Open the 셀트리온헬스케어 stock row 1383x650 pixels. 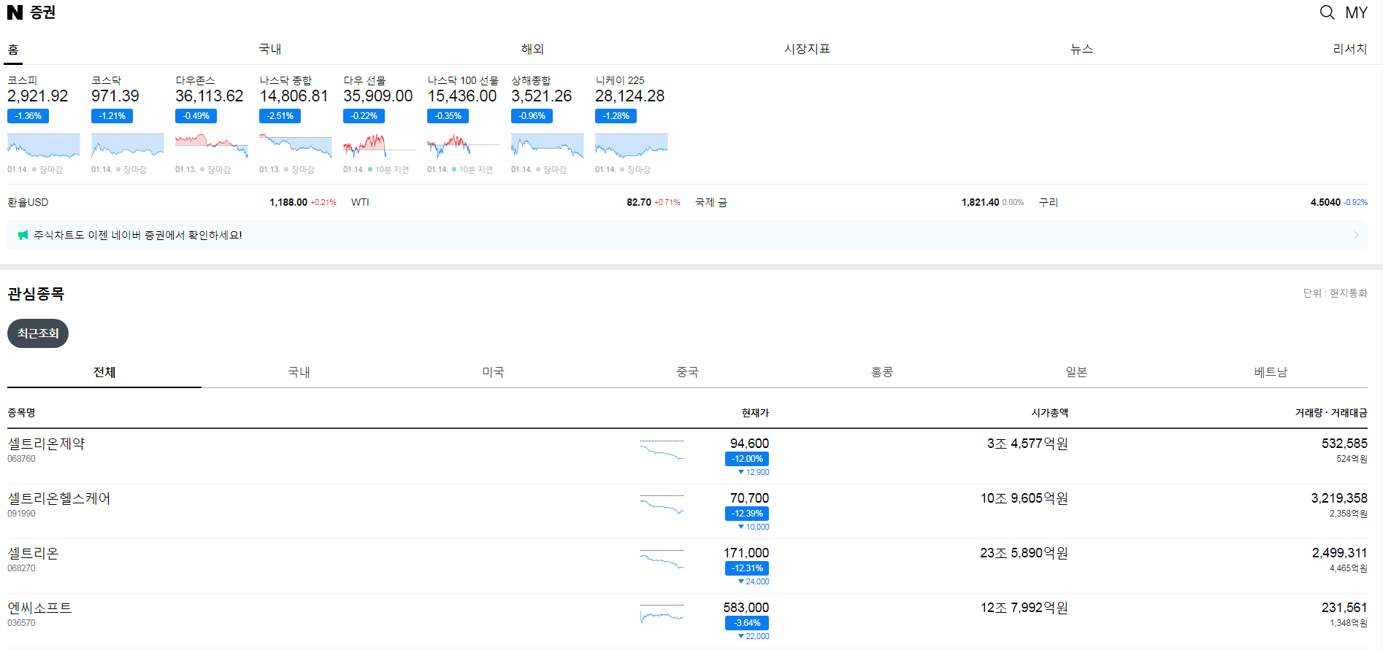click(687, 511)
